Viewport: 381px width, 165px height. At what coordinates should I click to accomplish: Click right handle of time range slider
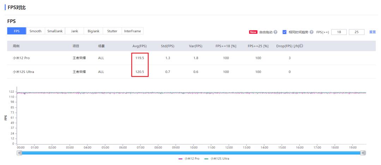click(363, 153)
